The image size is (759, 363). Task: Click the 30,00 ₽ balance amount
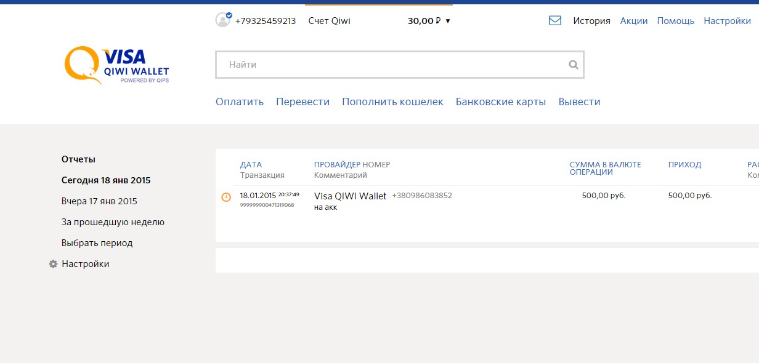coord(424,21)
